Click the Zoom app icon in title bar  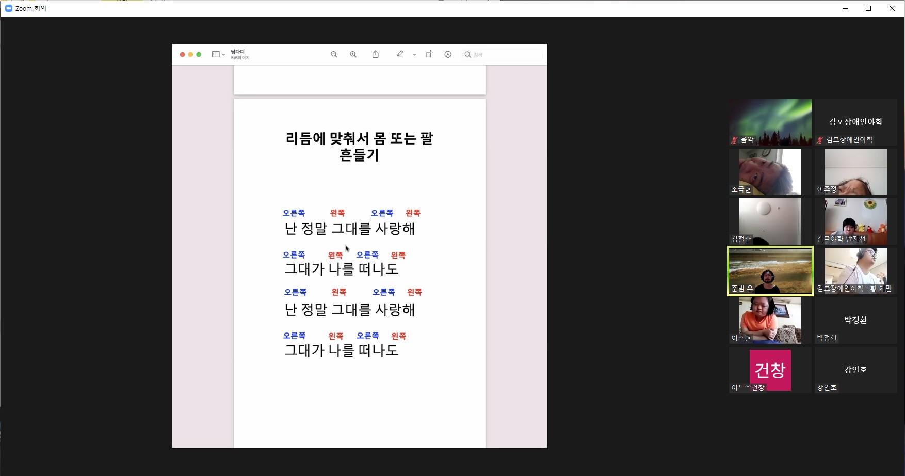pos(8,8)
